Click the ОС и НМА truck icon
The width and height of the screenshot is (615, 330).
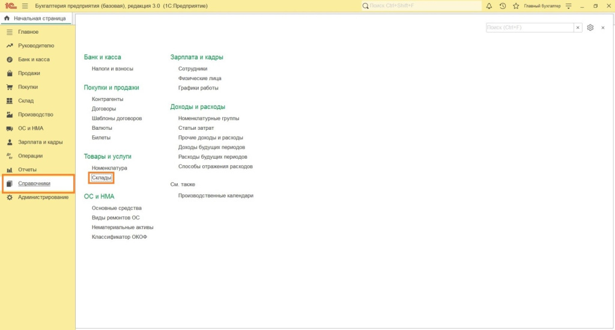pos(10,128)
